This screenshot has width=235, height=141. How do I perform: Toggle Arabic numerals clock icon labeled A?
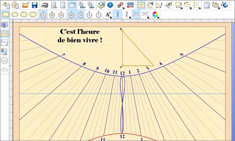(43, 14)
